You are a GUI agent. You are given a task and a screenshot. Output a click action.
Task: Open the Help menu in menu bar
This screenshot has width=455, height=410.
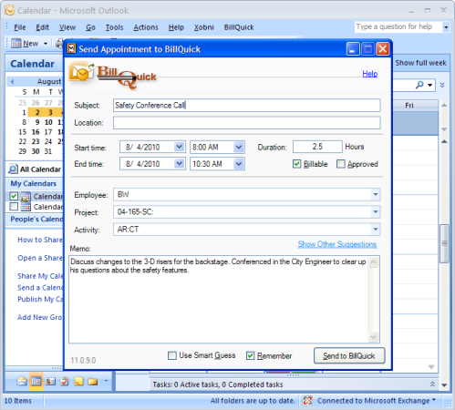[176, 27]
